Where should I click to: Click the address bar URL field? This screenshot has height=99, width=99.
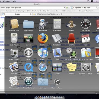click(x=32, y=8)
